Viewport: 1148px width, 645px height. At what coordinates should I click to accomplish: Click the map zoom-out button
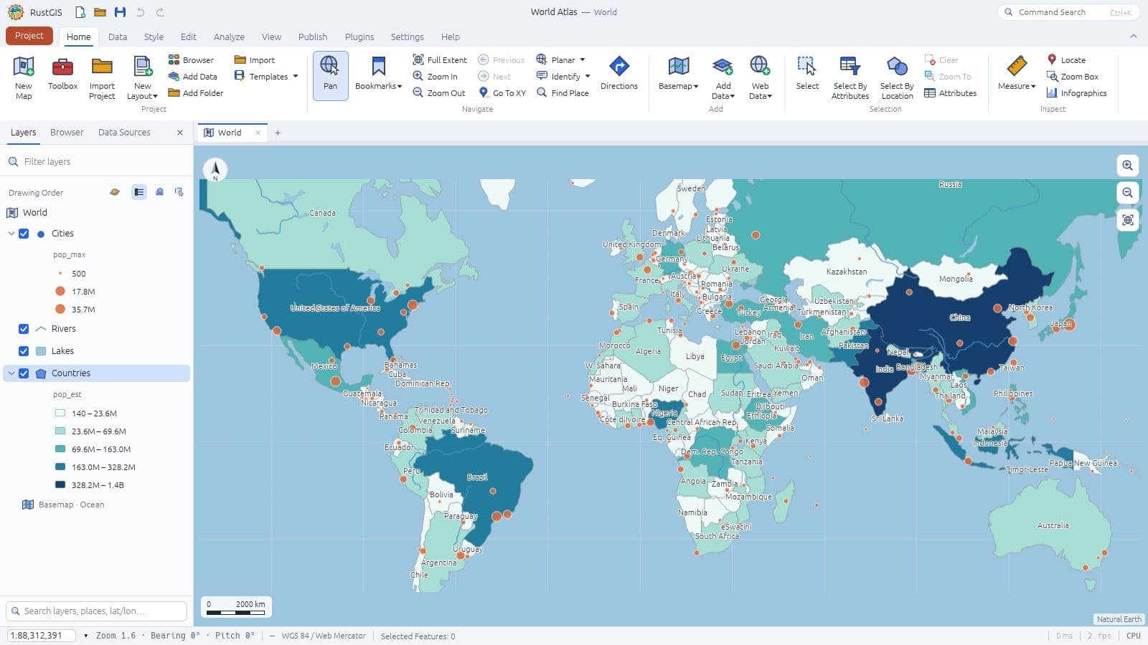tap(1128, 193)
